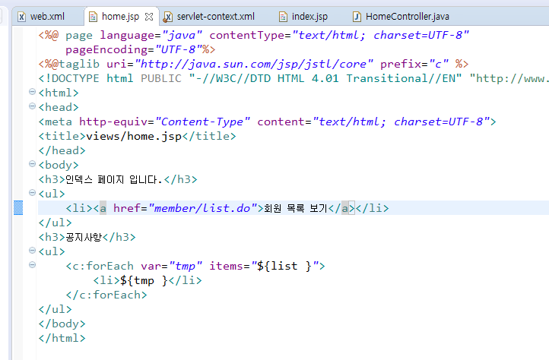Screen dimensions: 549x360
Task: Click the ${tmp } expression
Action: [x=144, y=280]
